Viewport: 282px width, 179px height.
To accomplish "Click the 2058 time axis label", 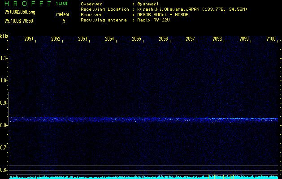I will pos(217,39).
